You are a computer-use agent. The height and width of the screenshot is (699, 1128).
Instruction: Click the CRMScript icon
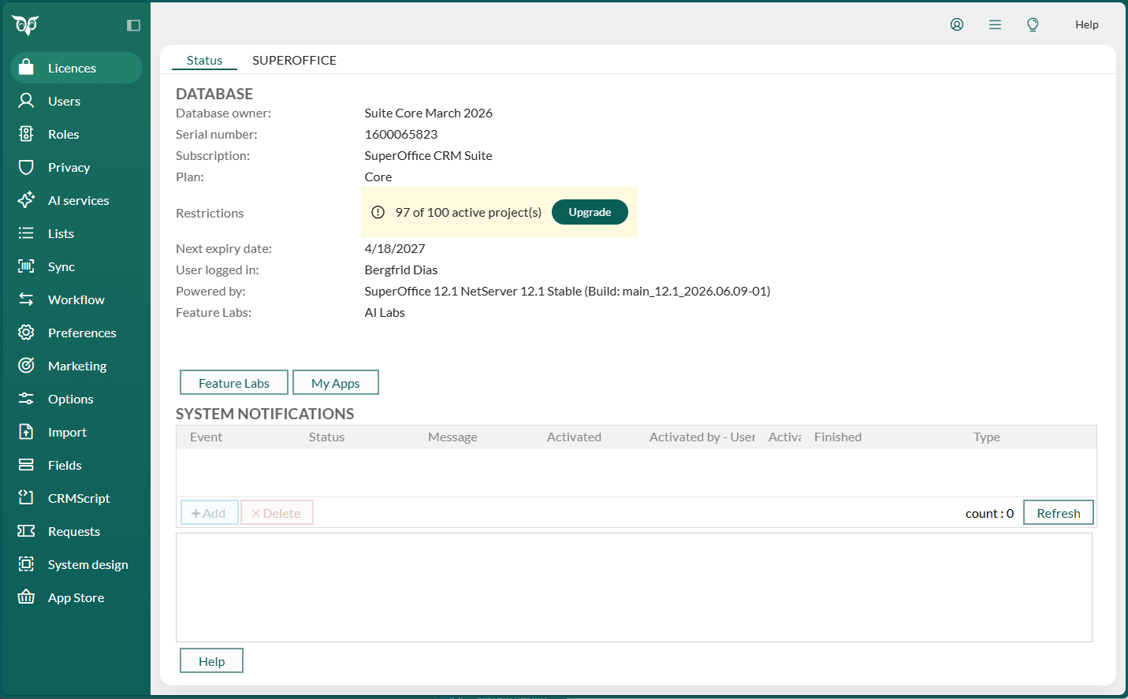[26, 498]
